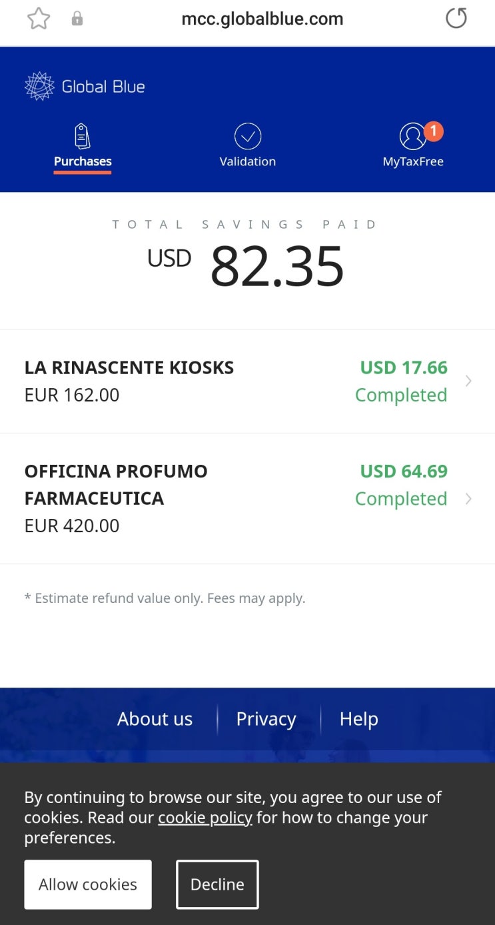Open the Validation checkmark icon
Screen dimensions: 495x925
(x=248, y=136)
